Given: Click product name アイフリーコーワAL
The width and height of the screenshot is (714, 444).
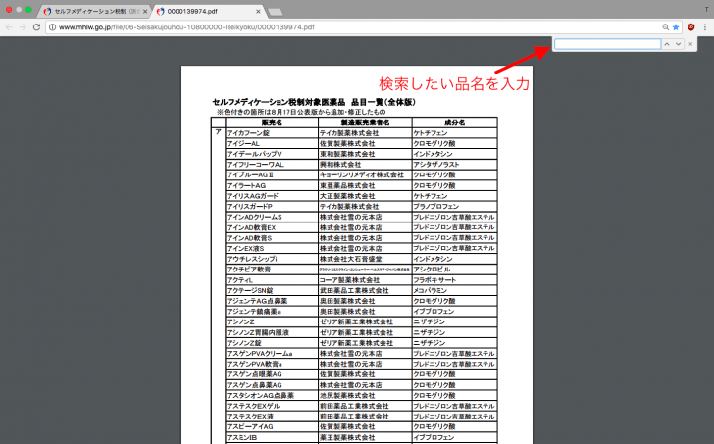Looking at the screenshot, I should click(255, 165).
